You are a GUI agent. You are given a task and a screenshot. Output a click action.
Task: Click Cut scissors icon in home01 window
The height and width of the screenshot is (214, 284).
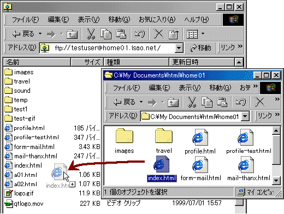[x=192, y=102]
